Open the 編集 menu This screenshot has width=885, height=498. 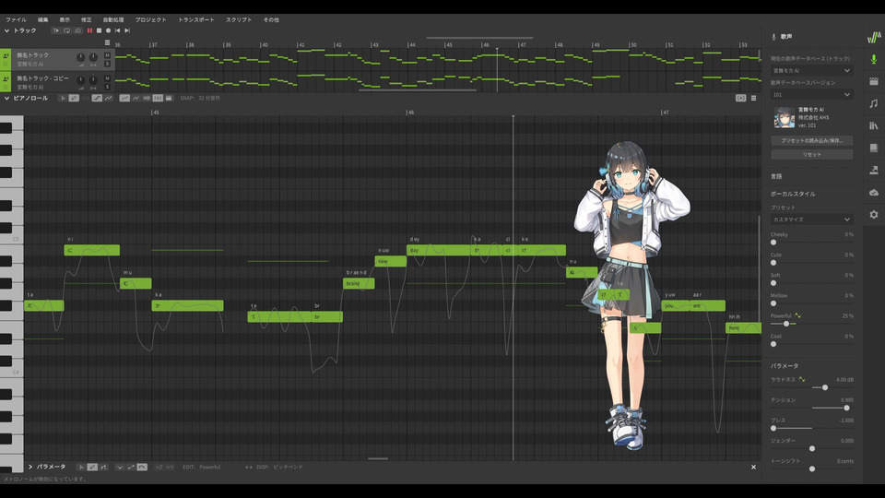tap(43, 19)
